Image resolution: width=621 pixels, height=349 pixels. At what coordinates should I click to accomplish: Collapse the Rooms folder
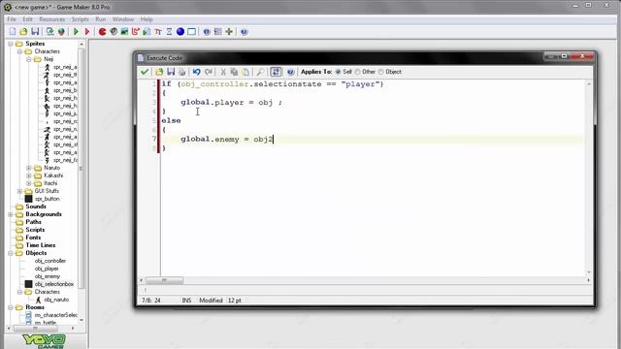[11, 307]
